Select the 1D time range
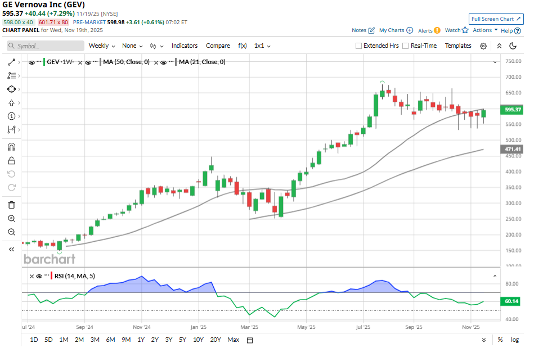Viewport: 534px width, 357px height. pos(34,340)
